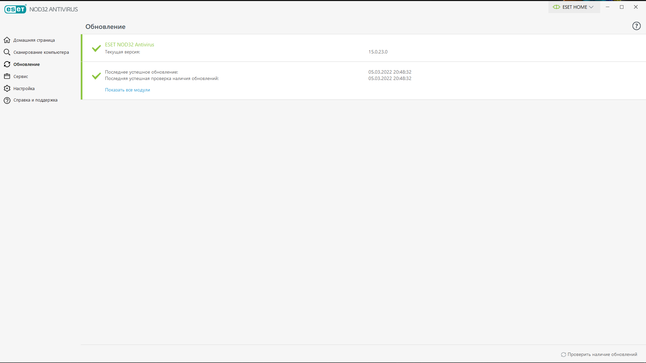Viewport: 646px width, 363px height.
Task: Click the ESET logo in the header
Action: coord(15,9)
